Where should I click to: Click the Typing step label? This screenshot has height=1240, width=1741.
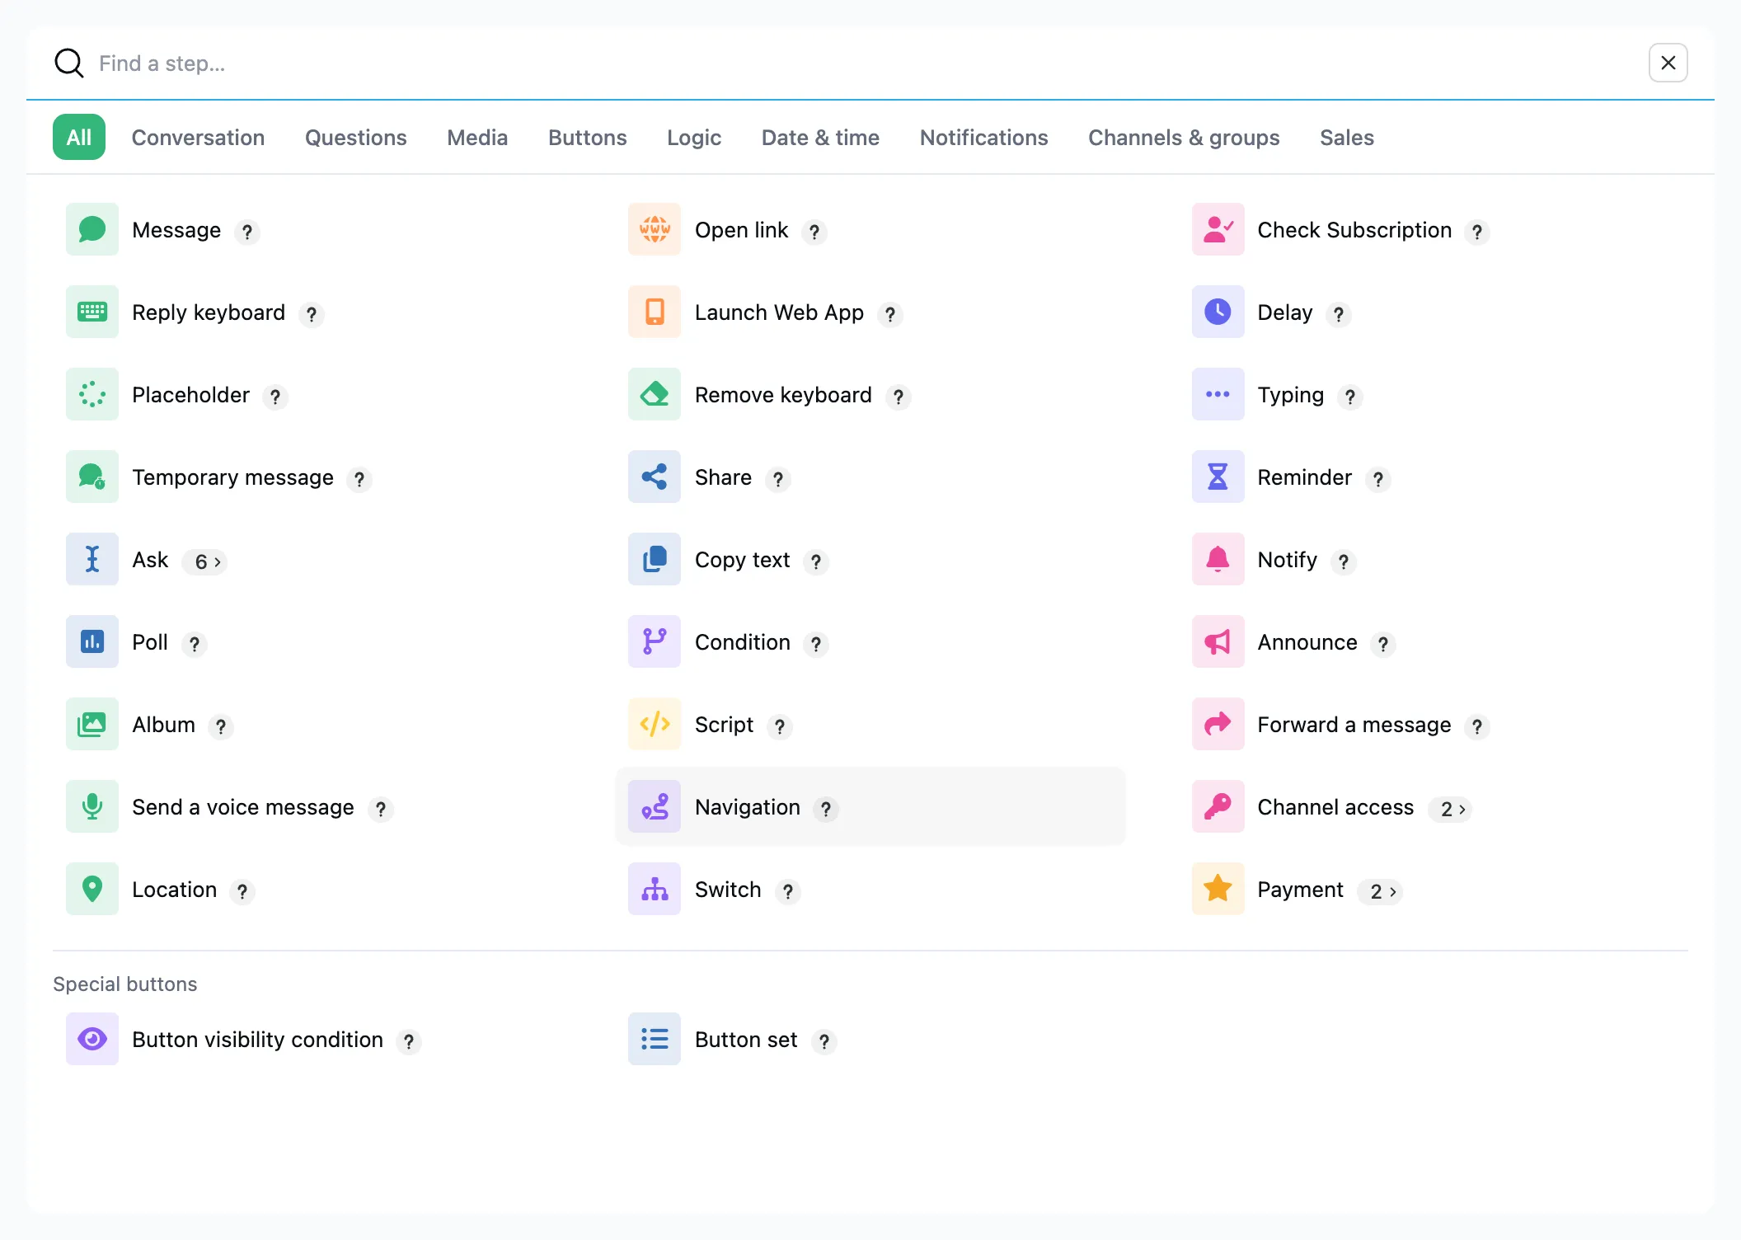click(x=1291, y=395)
